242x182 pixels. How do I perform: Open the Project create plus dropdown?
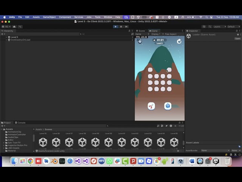(3, 126)
